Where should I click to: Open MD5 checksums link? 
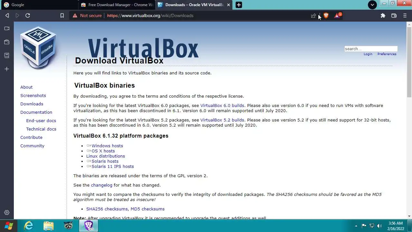147,209
